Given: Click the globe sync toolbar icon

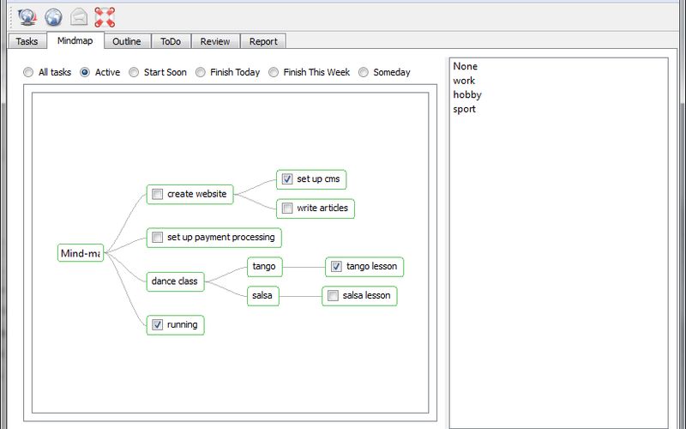Looking at the screenshot, I should (27, 16).
